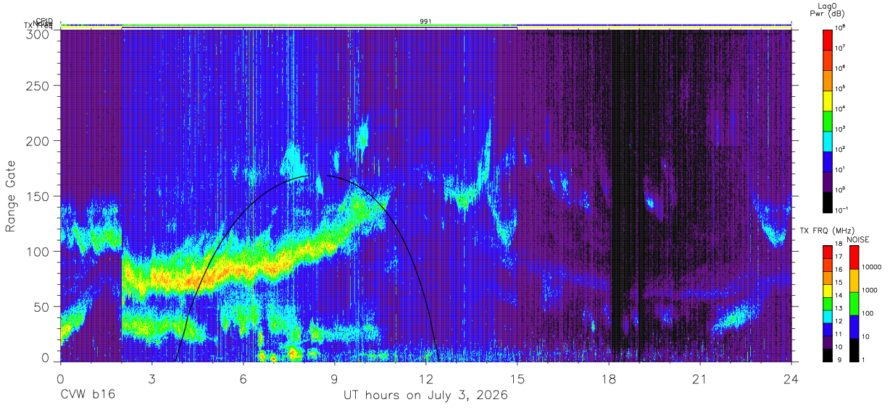The height and width of the screenshot is (410, 890).
Task: Click the y-axis tick label '50'
Action: point(43,307)
